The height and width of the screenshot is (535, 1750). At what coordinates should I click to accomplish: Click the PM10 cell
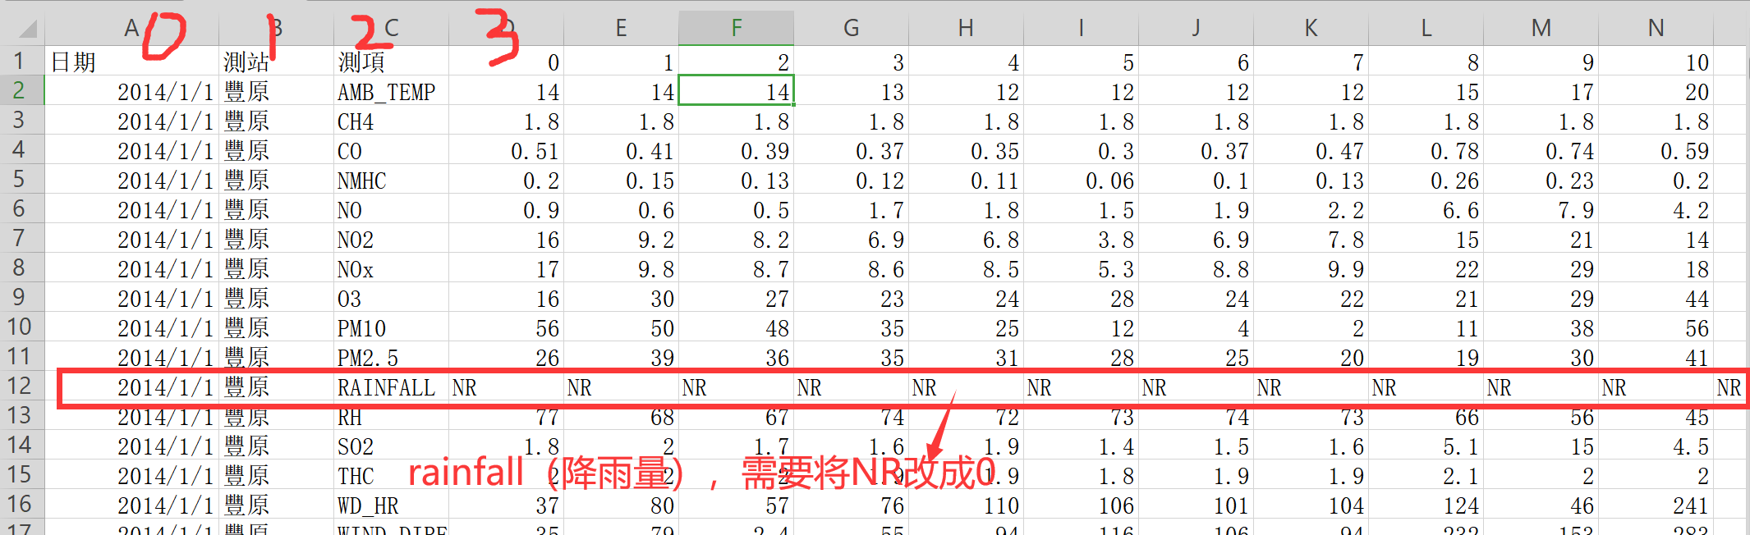391,327
